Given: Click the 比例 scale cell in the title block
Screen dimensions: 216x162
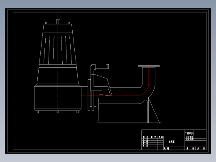Looking at the screenshot, I should (167, 148).
